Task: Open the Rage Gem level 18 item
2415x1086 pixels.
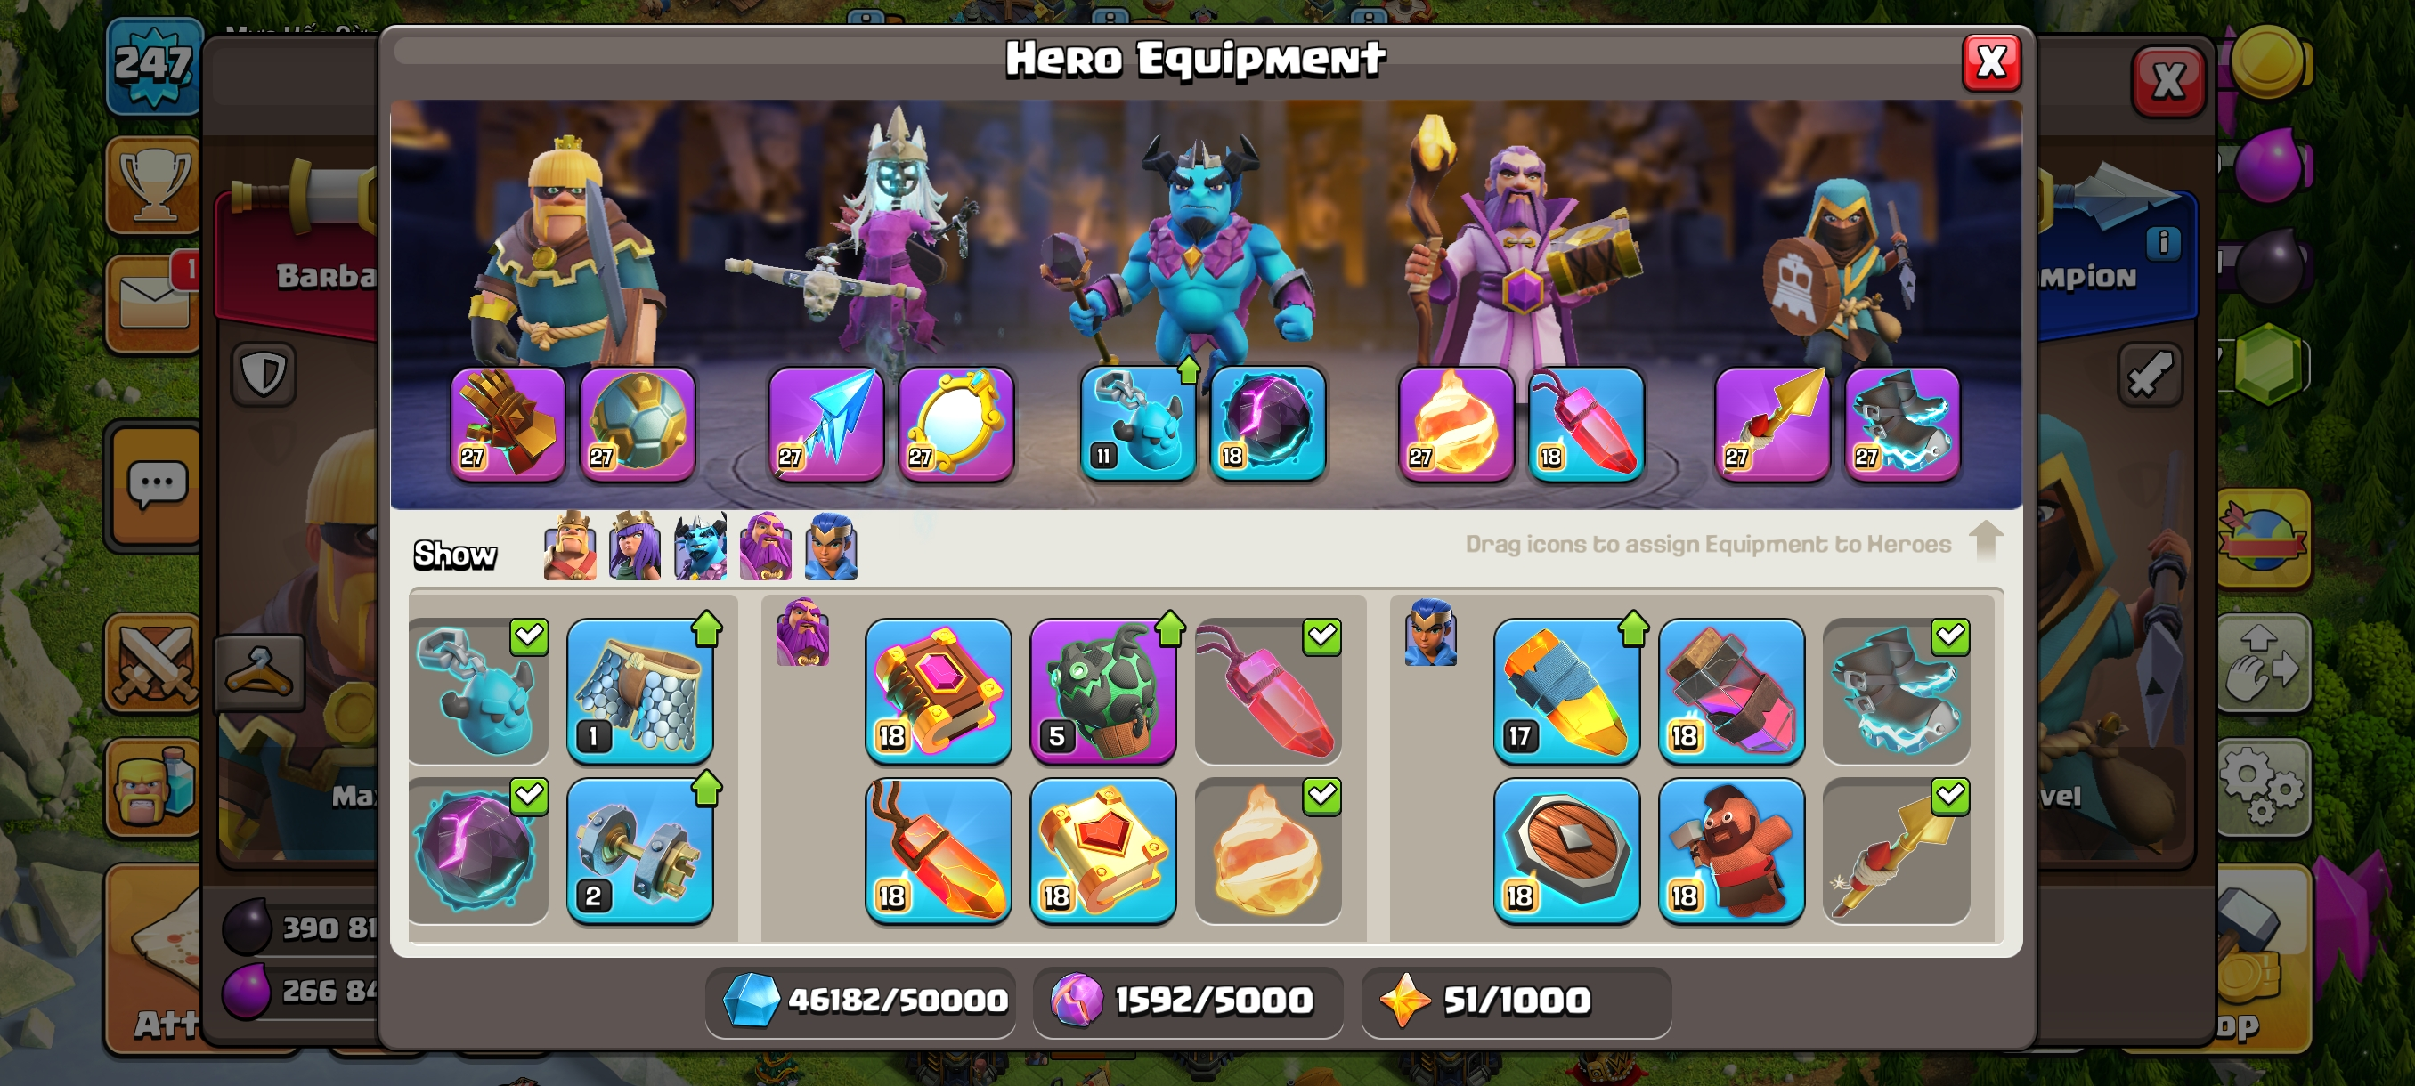Action: click(938, 851)
